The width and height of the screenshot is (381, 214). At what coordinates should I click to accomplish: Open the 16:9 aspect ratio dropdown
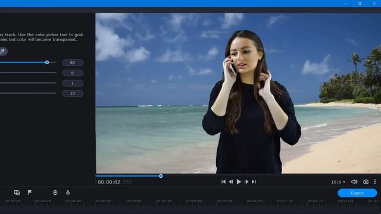[338, 182]
